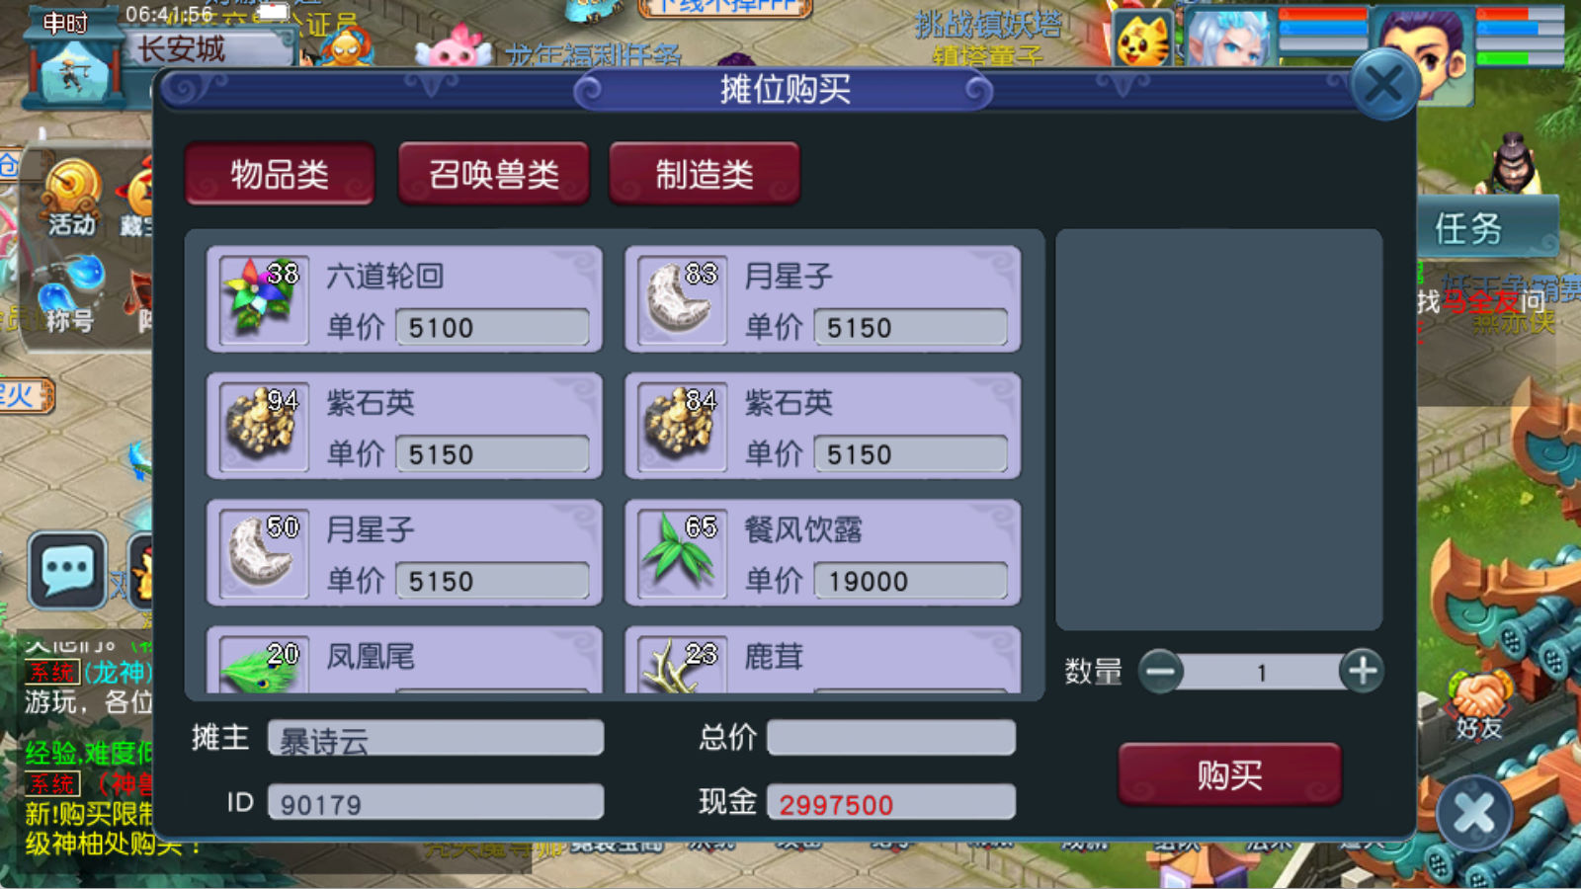Switch to the 物品类 tab
This screenshot has width=1581, height=889.
coord(280,174)
